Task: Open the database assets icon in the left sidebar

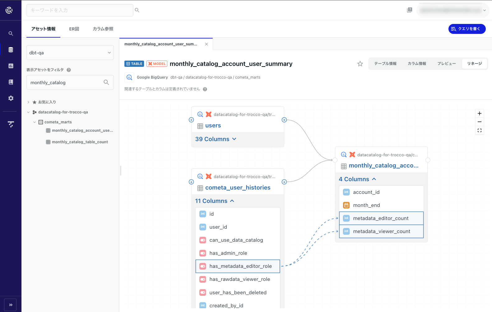Action: click(x=11, y=50)
